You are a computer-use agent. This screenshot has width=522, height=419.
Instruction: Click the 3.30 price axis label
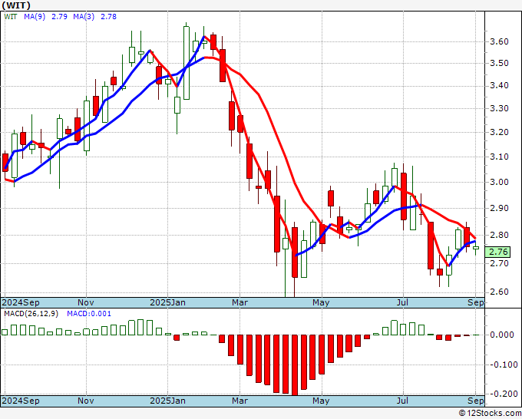pyautogui.click(x=499, y=108)
